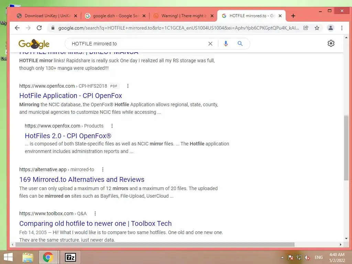Screen dimensions: 352x264
Task: Share this page via address bar icon
Action: pos(306,28)
